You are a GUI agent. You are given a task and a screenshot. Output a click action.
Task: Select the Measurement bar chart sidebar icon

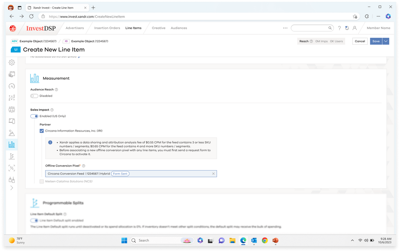click(12, 145)
